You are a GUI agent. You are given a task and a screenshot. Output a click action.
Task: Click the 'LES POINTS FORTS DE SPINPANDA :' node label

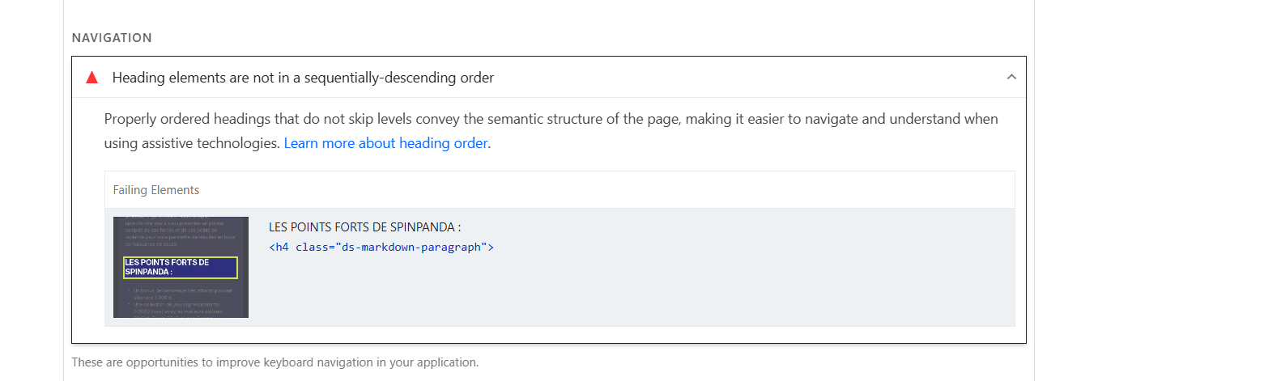click(364, 227)
